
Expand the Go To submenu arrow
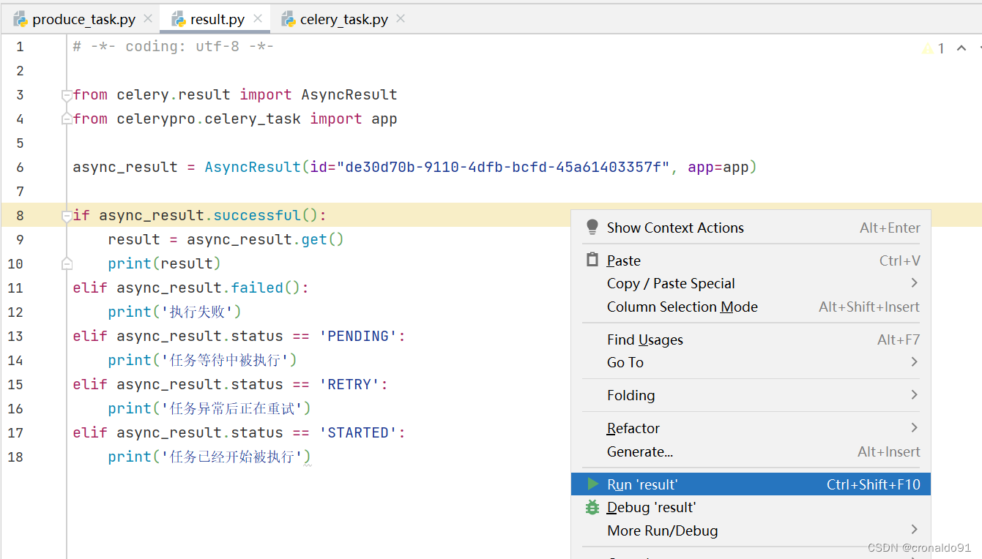click(914, 361)
